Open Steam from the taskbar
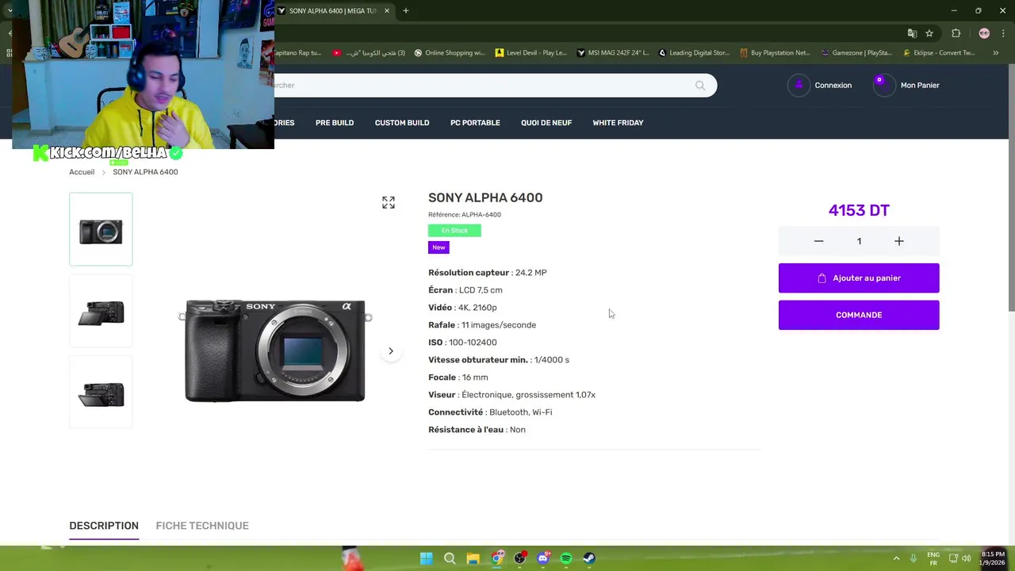Image resolution: width=1015 pixels, height=571 pixels. point(589,558)
